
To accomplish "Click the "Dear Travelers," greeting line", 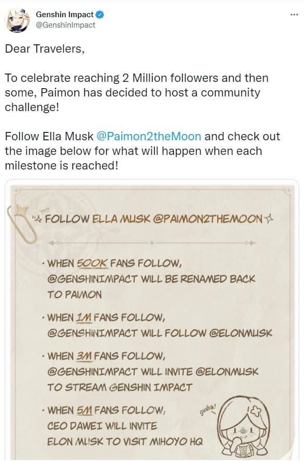I will pyautogui.click(x=45, y=49).
